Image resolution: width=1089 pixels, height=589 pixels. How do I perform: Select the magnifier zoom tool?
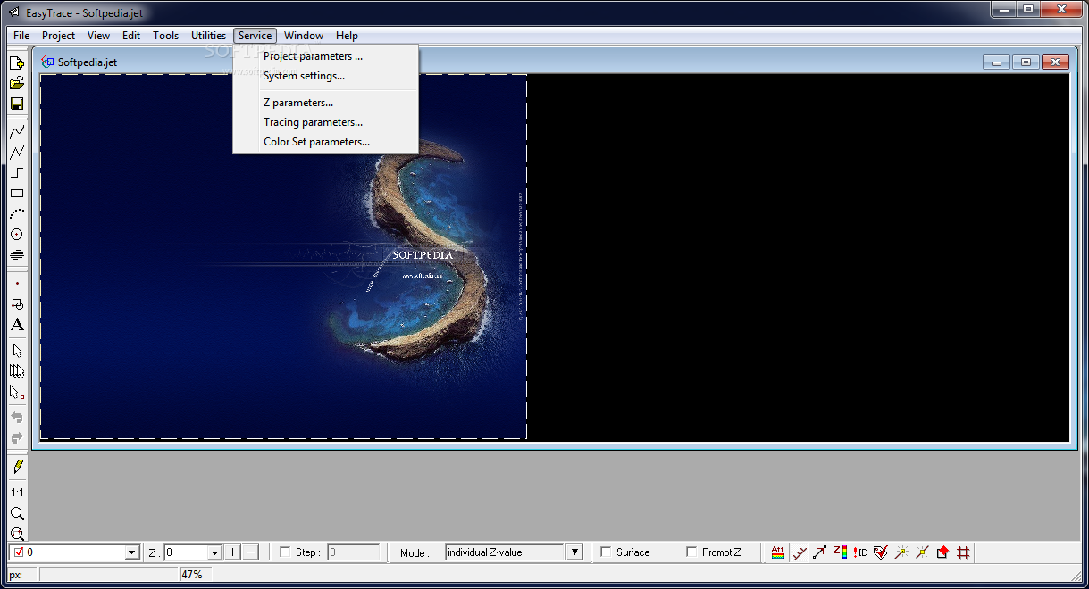click(16, 513)
